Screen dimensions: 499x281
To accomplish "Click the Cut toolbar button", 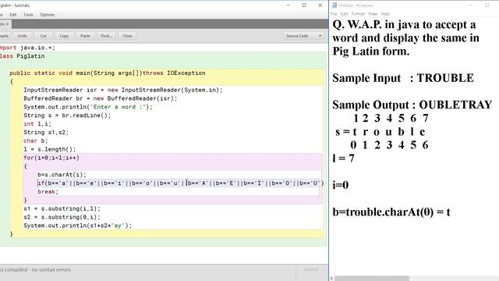I will point(44,36).
